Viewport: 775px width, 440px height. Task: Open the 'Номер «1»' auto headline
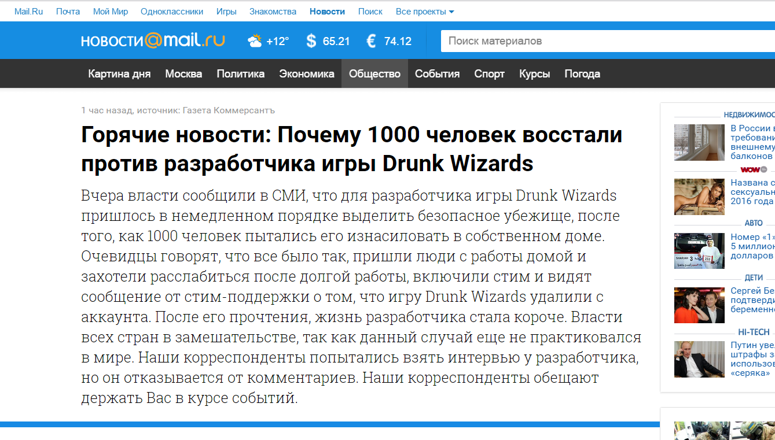pyautogui.click(x=752, y=246)
